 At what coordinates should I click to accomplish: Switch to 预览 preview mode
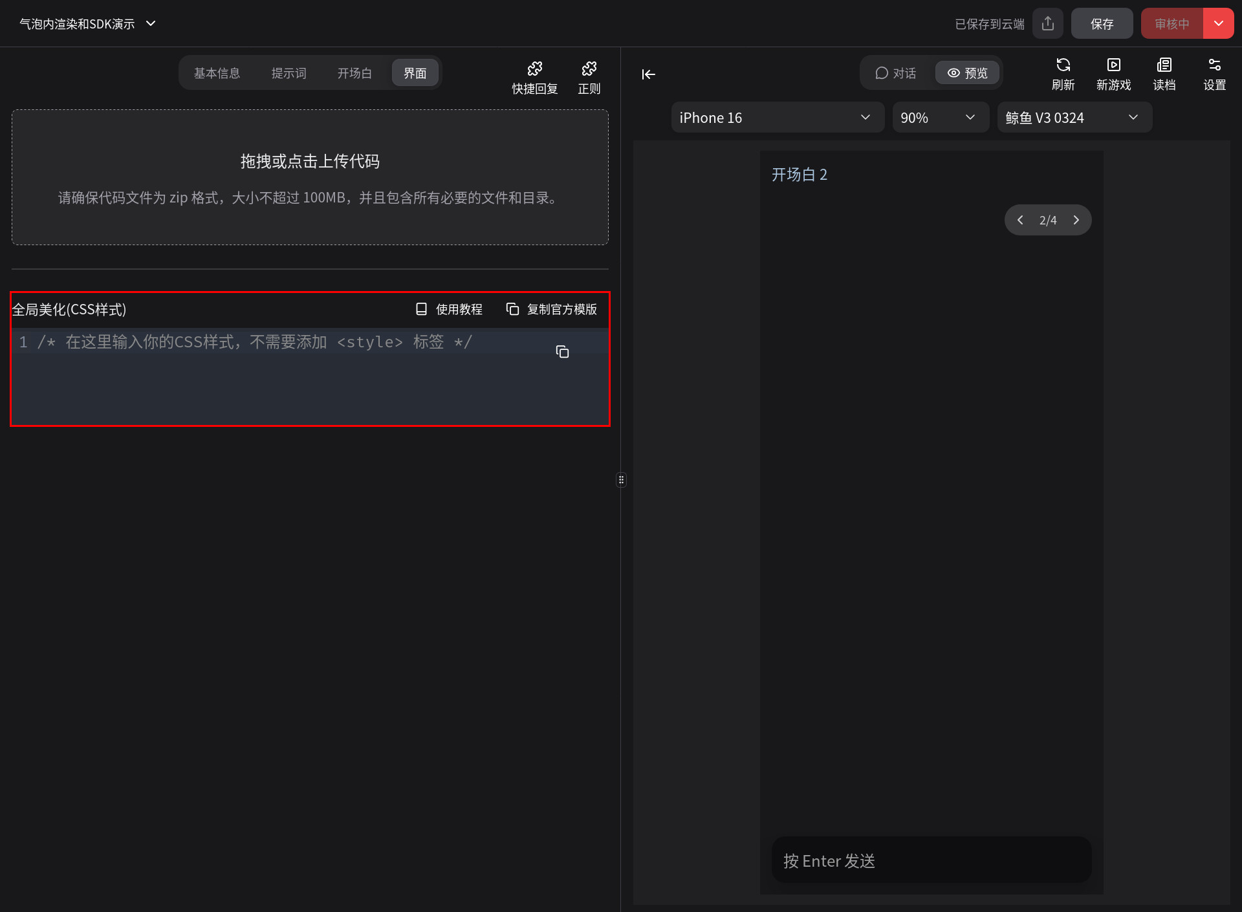[x=967, y=73]
